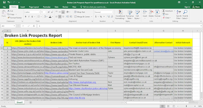203x108 pixels.
Task: Click the Insert Function fx button
Action: coord(34,26)
